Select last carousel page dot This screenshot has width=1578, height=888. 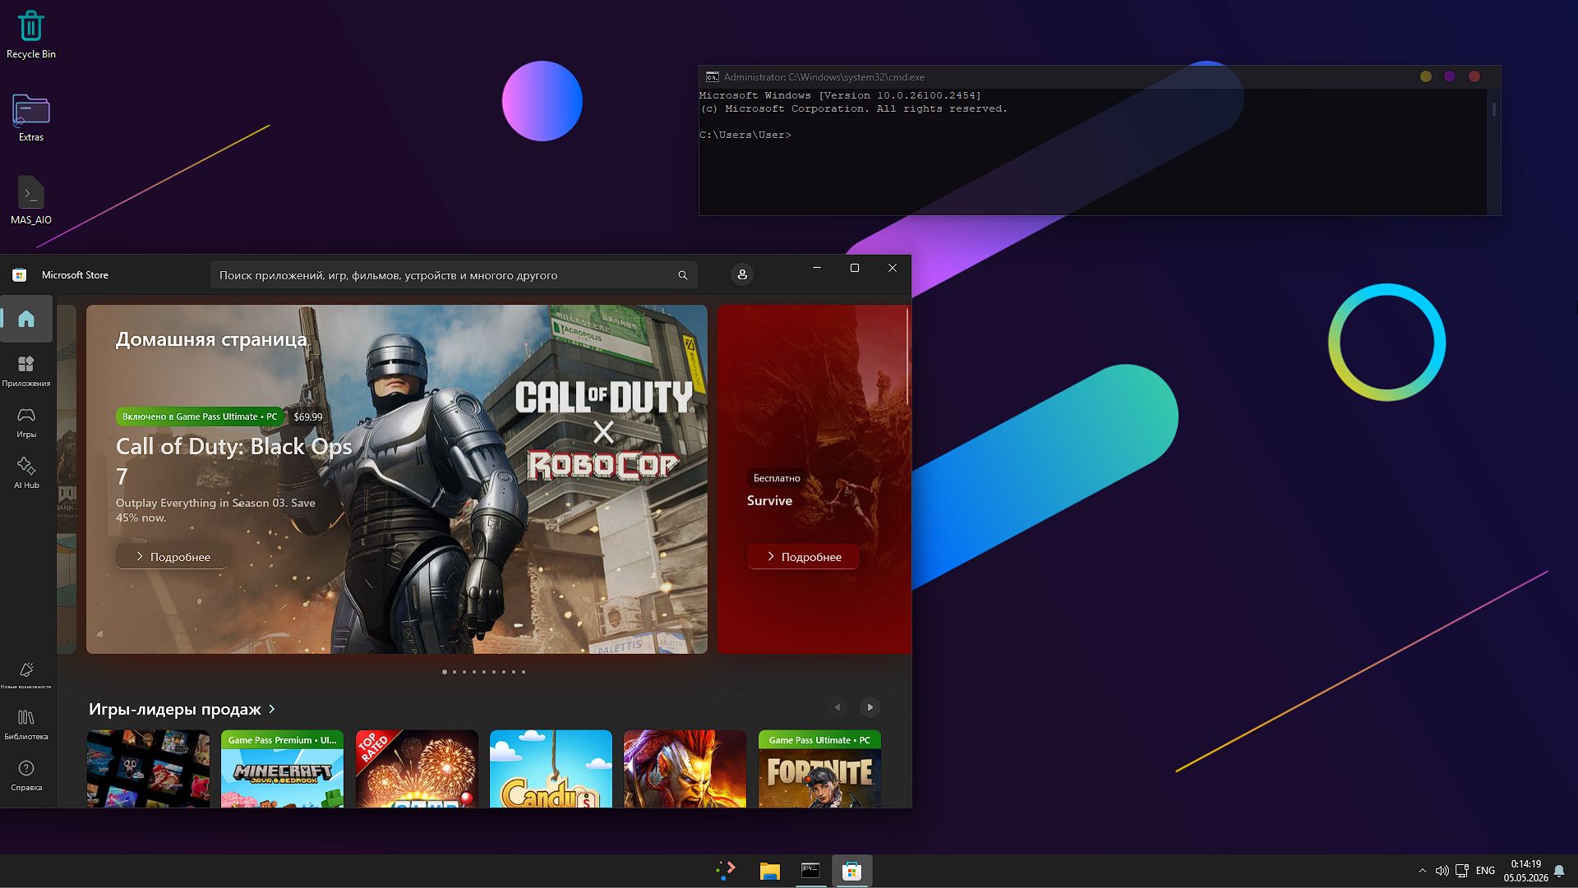click(x=524, y=672)
